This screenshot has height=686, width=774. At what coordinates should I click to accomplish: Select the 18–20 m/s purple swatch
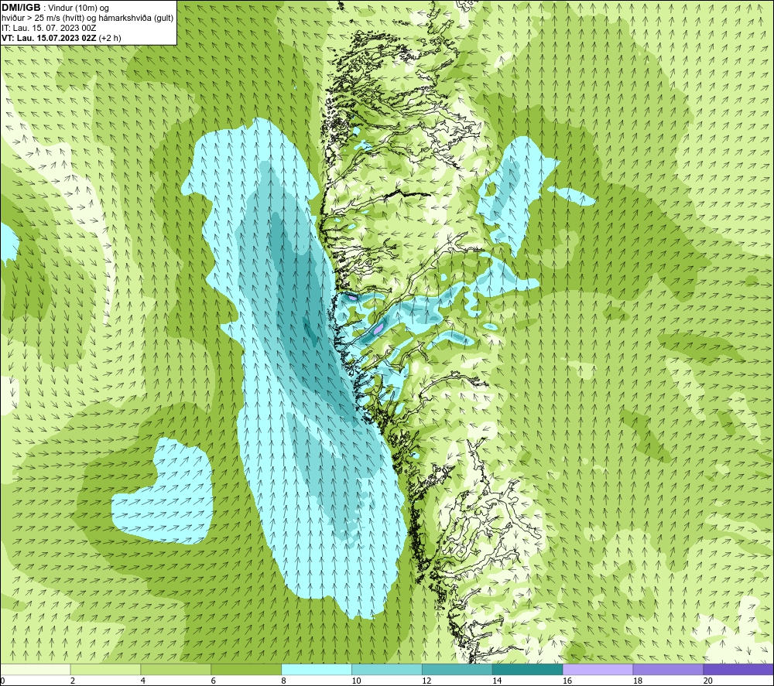point(669,669)
